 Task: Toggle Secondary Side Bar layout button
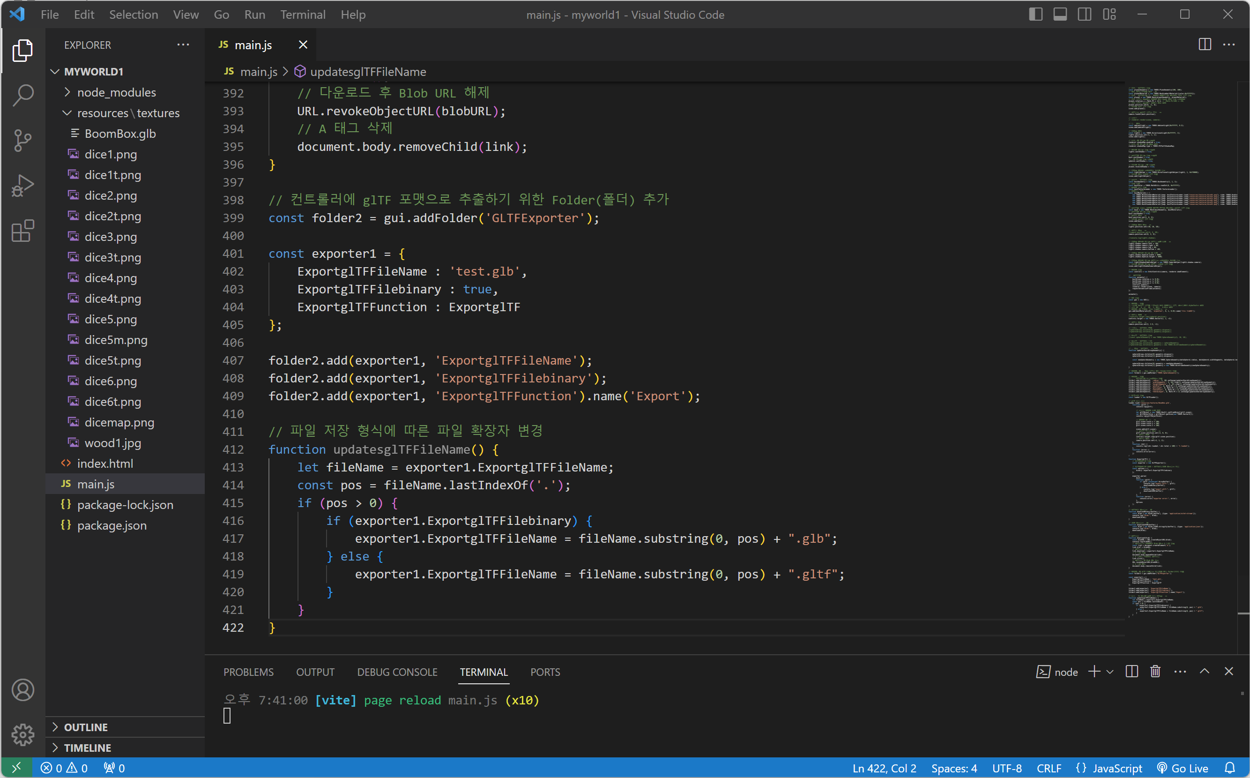pyautogui.click(x=1084, y=15)
